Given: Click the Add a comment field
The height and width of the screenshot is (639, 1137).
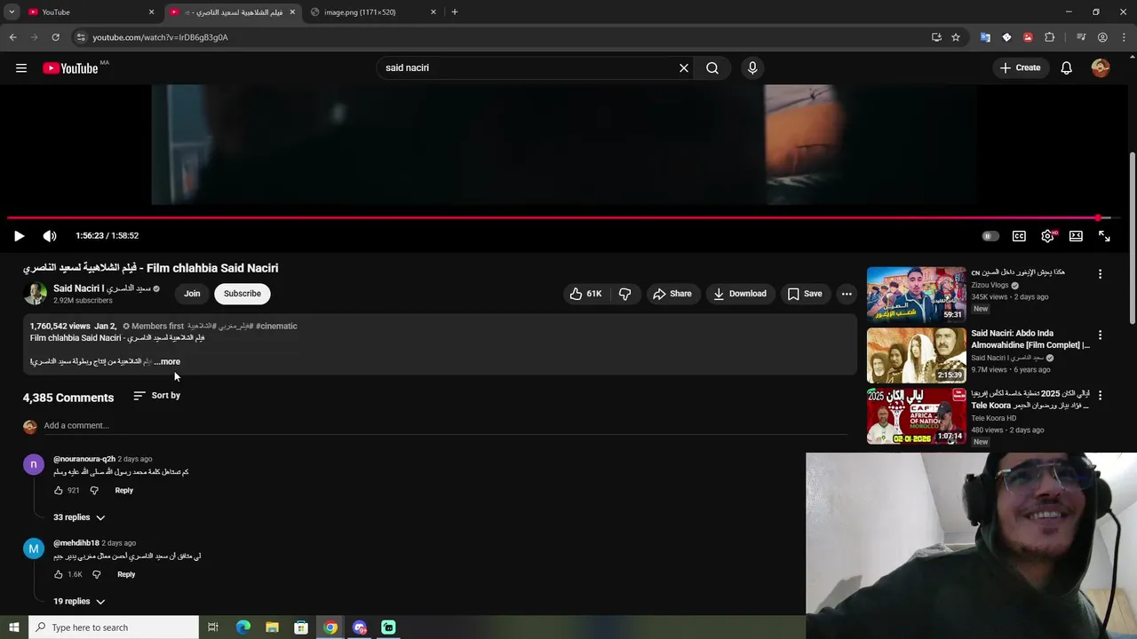Looking at the screenshot, I should (x=446, y=426).
